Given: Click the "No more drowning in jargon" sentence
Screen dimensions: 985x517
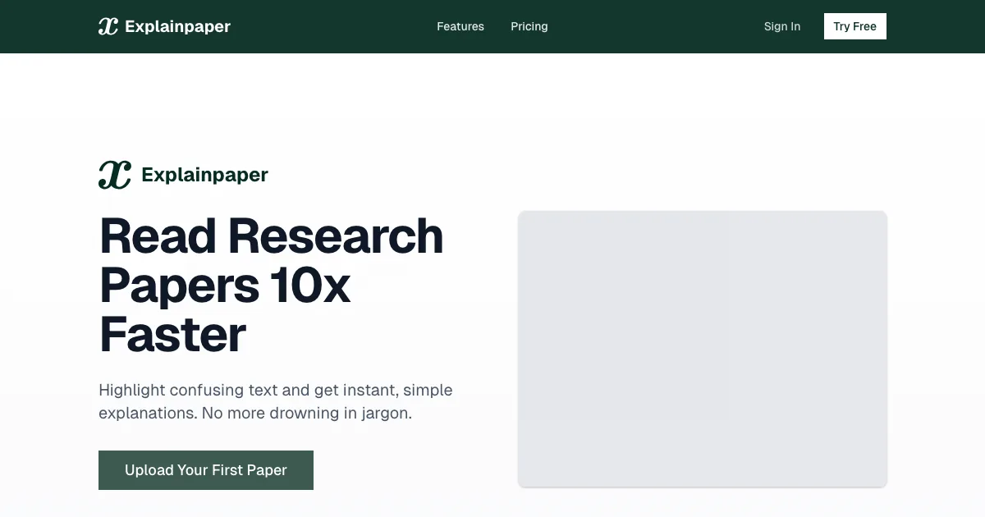Looking at the screenshot, I should click(x=306, y=413).
